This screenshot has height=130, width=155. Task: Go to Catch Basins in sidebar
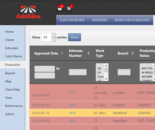[x=14, y=56]
